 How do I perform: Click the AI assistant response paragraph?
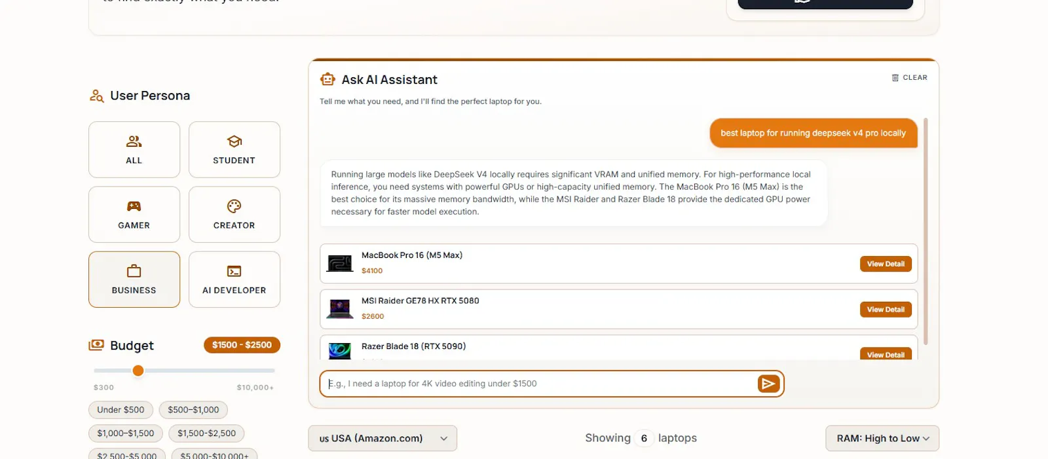point(571,193)
